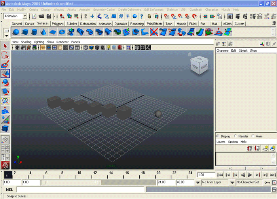This screenshot has height=199, width=277.
Task: Toggle wireframe shading cube icon
Action: click(86, 47)
